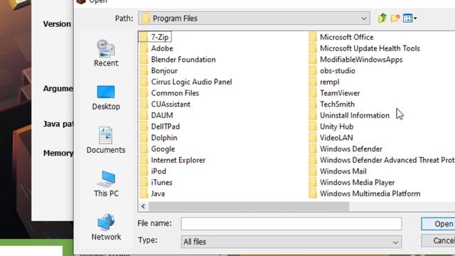Select the Adobe folder icon
The image size is (455, 256).
pyautogui.click(x=144, y=48)
